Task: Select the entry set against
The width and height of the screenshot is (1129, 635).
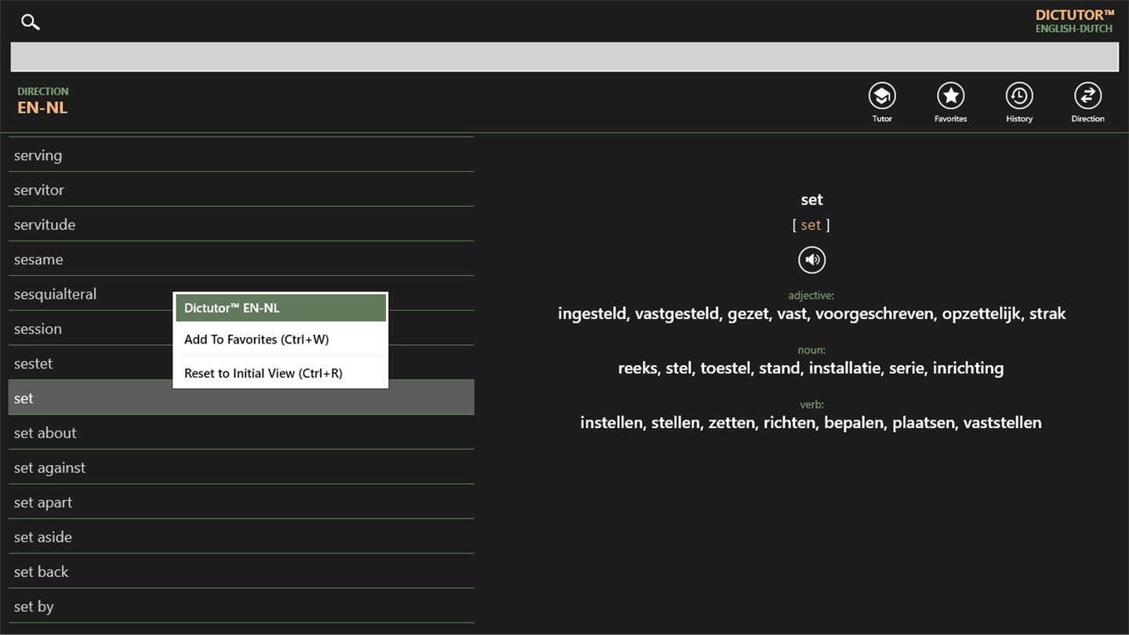Action: 241,467
